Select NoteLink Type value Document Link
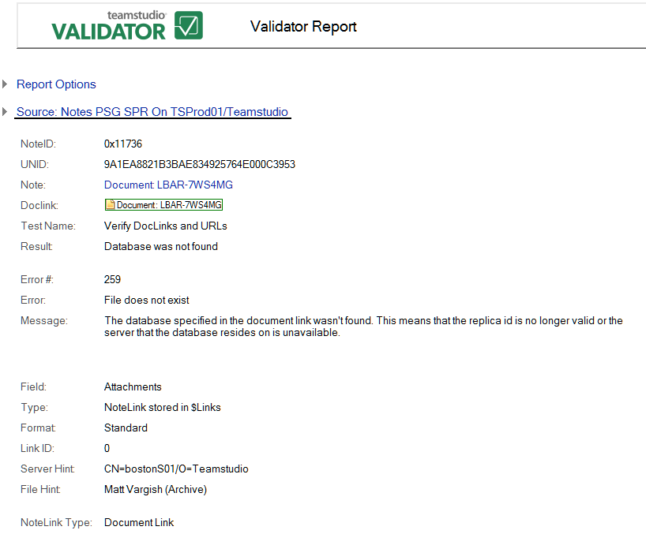Screen dimensions: 646x534 point(139,522)
